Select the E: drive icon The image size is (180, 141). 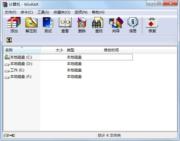point(7,71)
